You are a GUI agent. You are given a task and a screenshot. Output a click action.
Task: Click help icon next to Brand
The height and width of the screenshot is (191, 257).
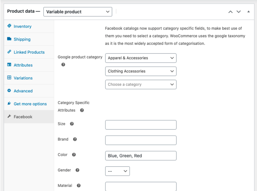click(75, 139)
